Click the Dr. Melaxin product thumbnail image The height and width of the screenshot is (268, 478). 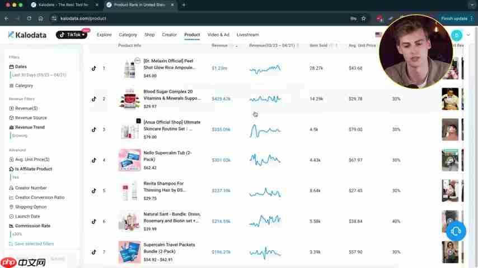(129, 69)
